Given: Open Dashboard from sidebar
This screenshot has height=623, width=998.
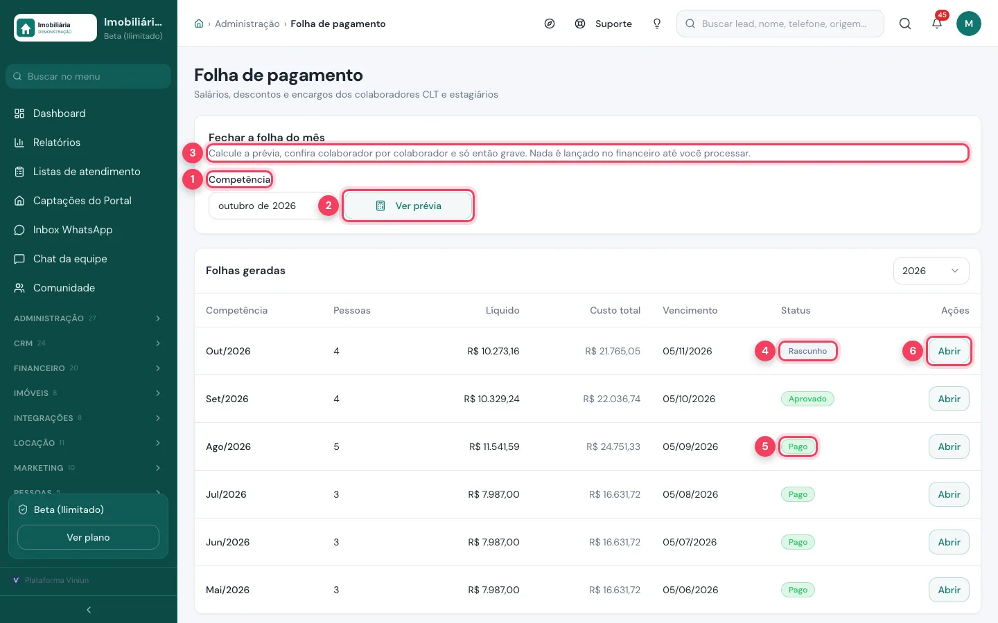Looking at the screenshot, I should [x=89, y=114].
